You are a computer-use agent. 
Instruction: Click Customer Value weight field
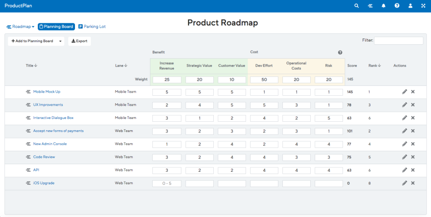point(232,80)
